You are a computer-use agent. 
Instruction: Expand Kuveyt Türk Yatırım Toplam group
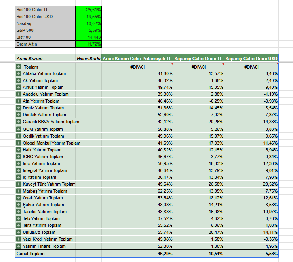tap(19, 184)
